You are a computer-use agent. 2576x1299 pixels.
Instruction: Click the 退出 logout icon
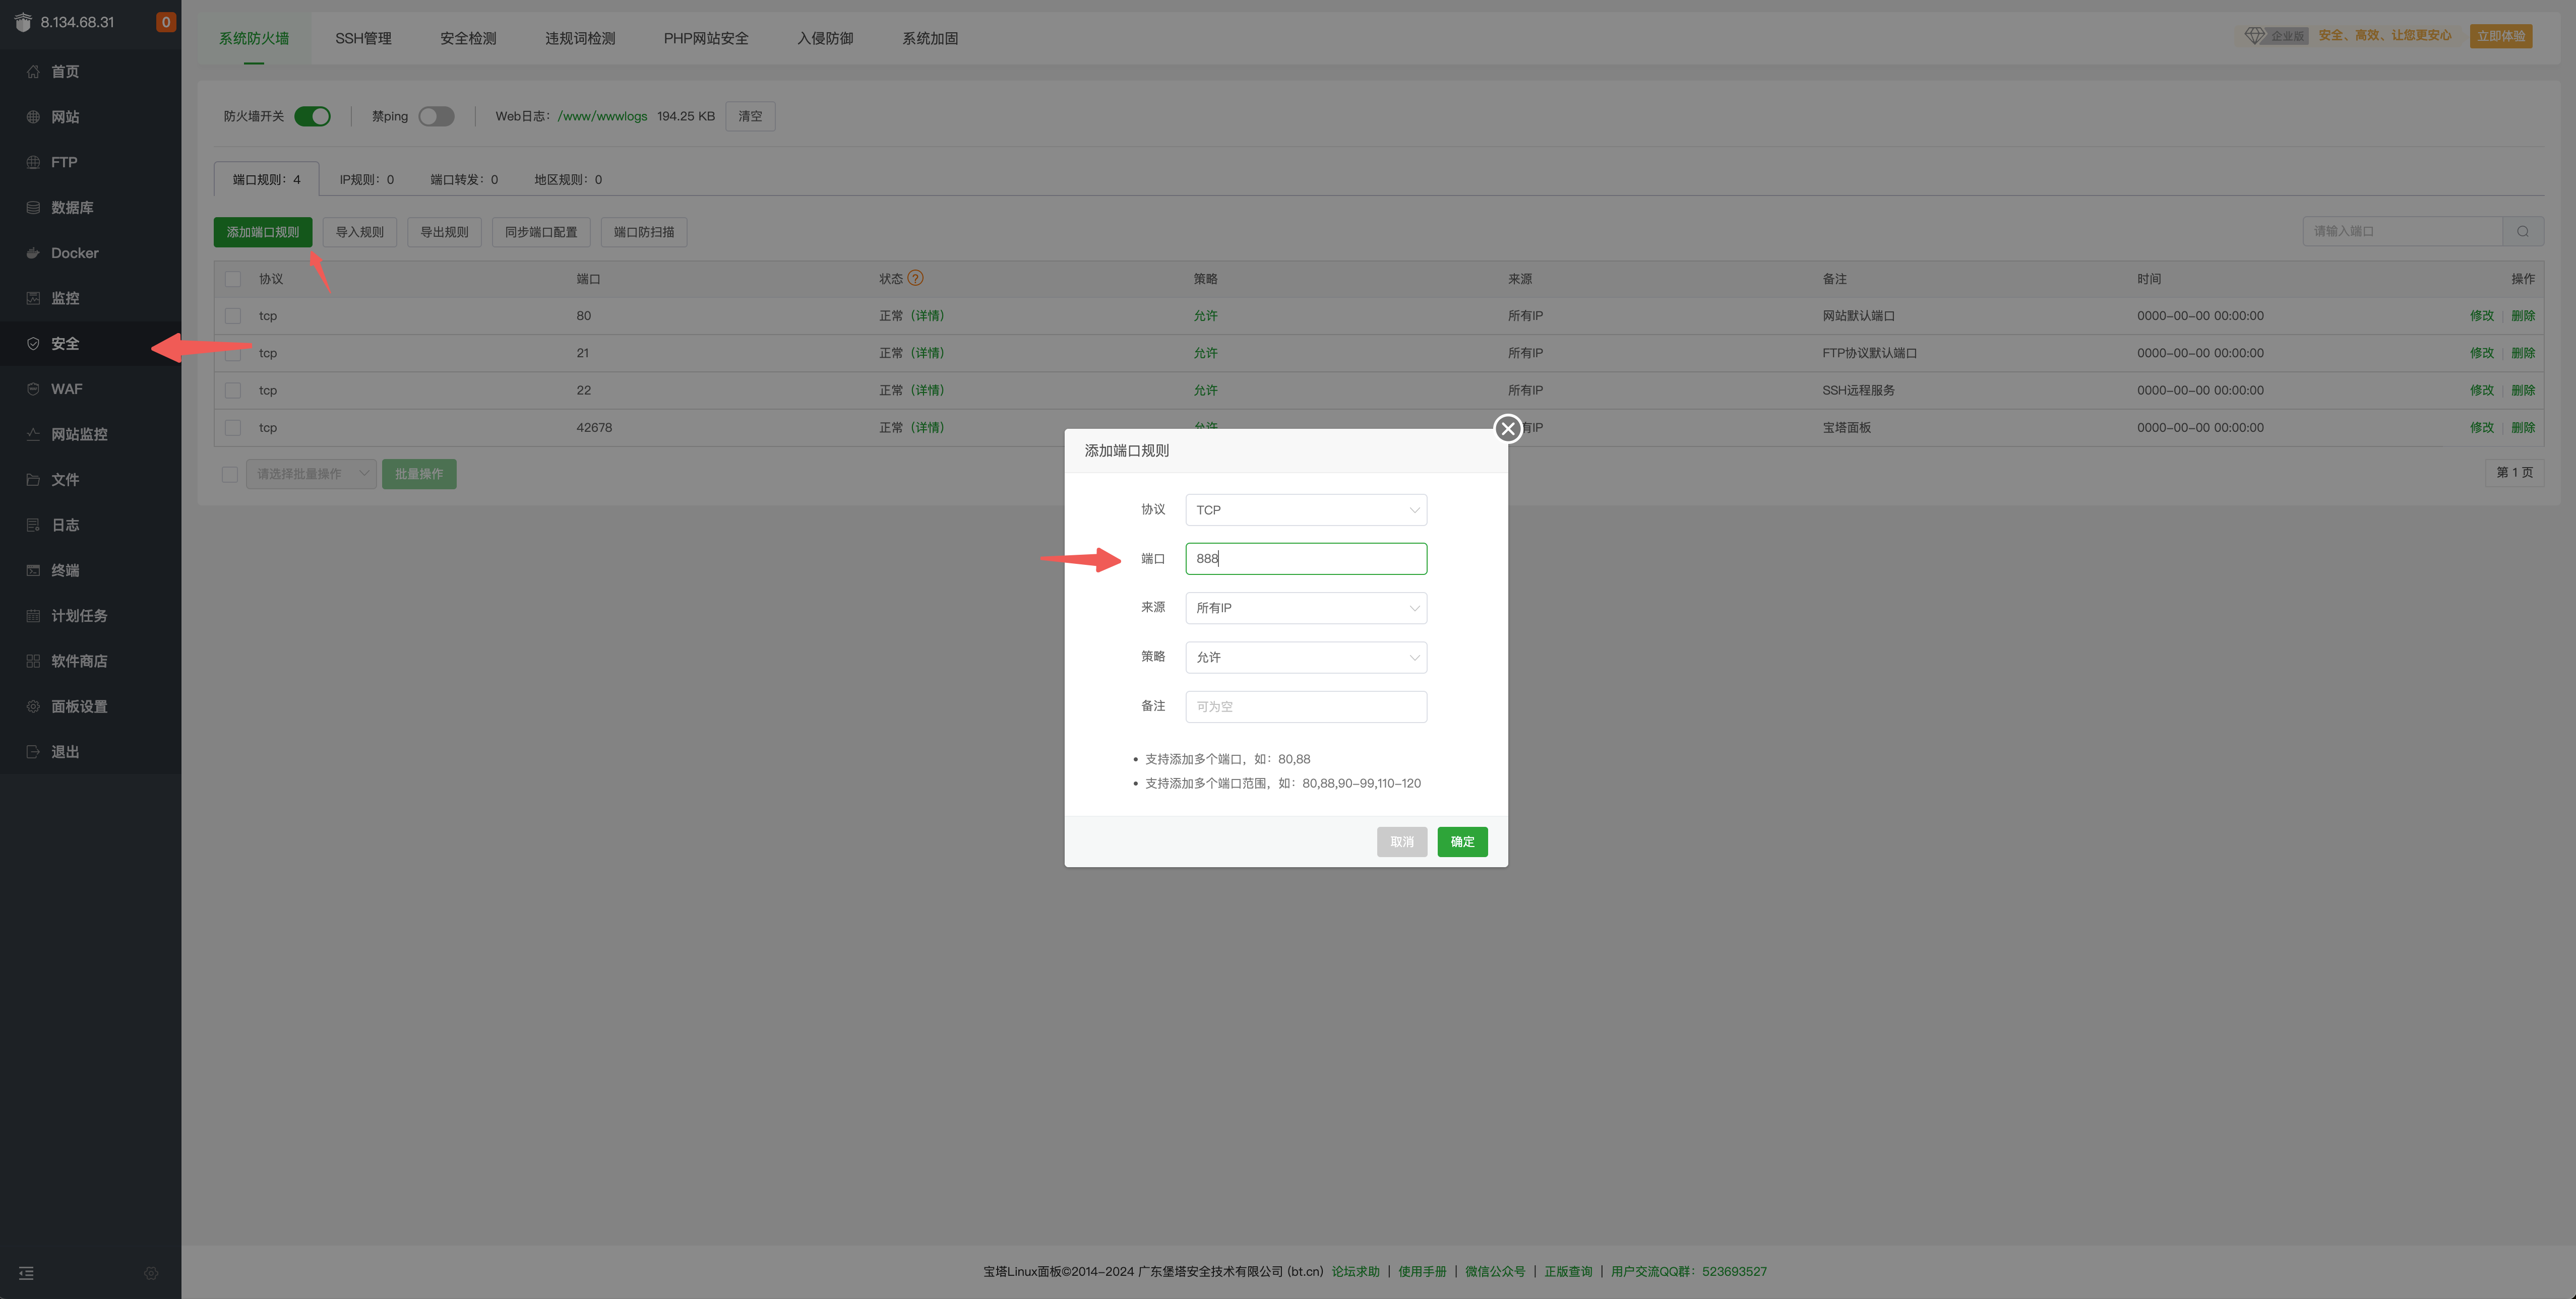pos(33,751)
